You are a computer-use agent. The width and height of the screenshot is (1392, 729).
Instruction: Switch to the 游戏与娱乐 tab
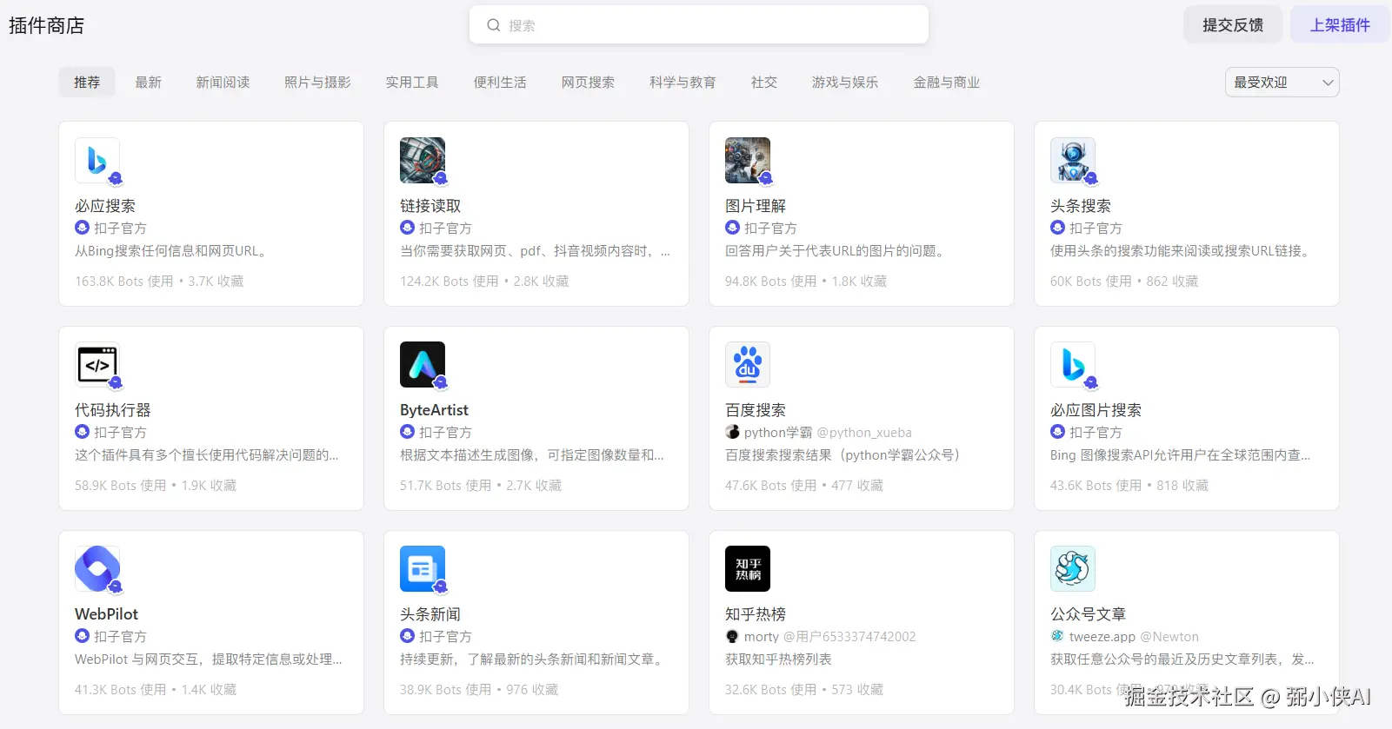(845, 83)
